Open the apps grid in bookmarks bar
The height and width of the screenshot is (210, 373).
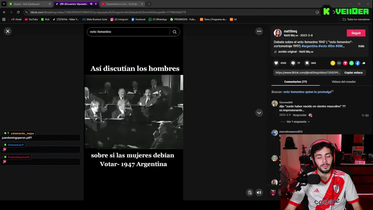pos(4,20)
